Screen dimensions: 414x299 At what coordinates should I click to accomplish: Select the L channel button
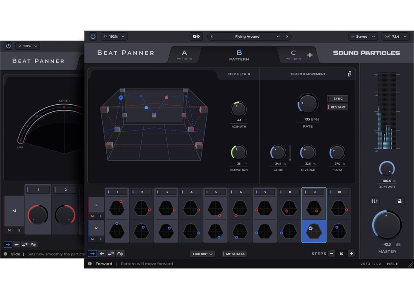[96, 205]
